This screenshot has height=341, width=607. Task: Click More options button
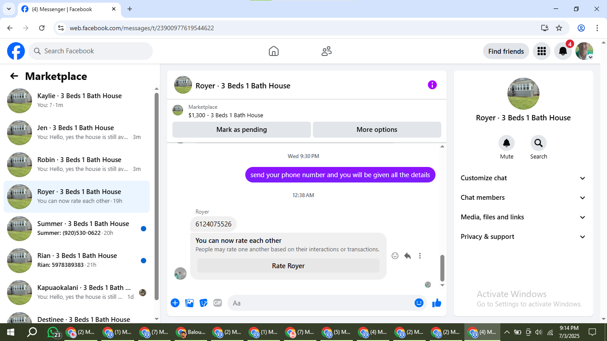pyautogui.click(x=377, y=130)
